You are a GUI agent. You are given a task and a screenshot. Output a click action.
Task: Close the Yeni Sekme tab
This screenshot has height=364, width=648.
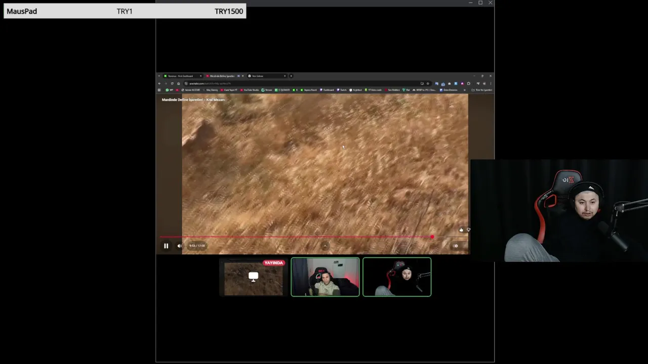click(x=285, y=76)
